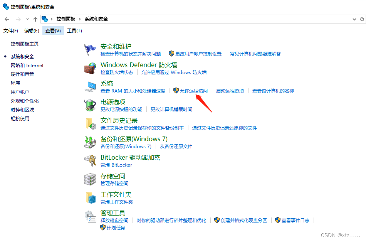This screenshot has height=241, width=366.
Task: Open 程序 category in sidebar
Action: click(x=15, y=83)
